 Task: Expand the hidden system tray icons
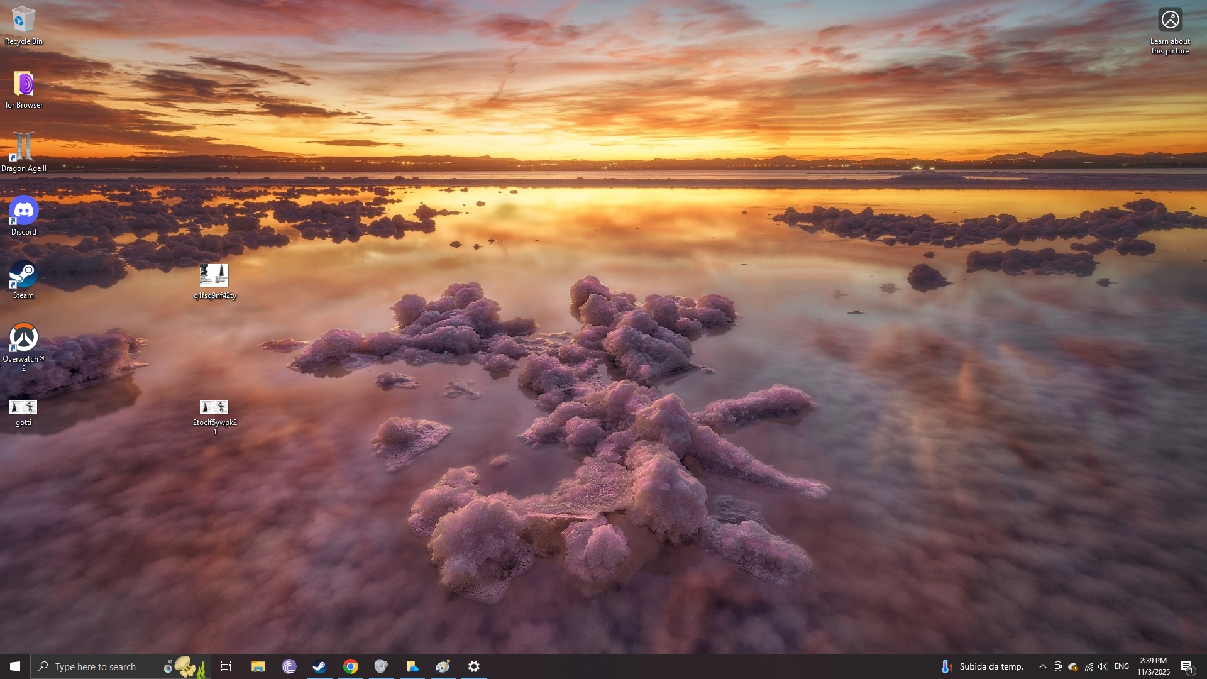pos(1042,666)
